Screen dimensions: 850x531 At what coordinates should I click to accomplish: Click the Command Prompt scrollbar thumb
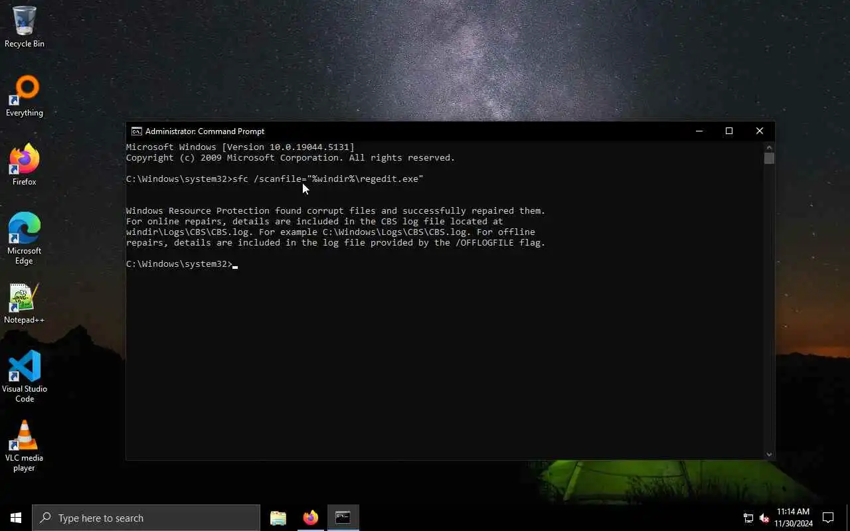pos(769,158)
